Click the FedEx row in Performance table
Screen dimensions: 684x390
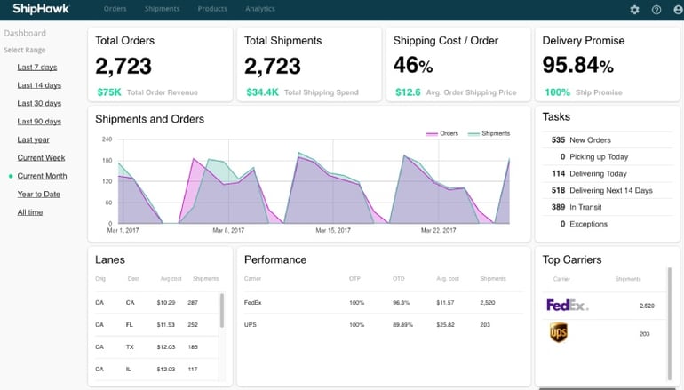(x=383, y=302)
